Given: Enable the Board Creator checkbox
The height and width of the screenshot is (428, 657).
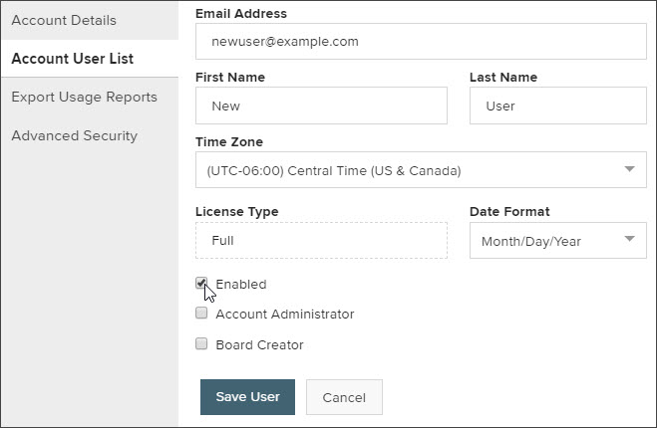Looking at the screenshot, I should [x=201, y=344].
